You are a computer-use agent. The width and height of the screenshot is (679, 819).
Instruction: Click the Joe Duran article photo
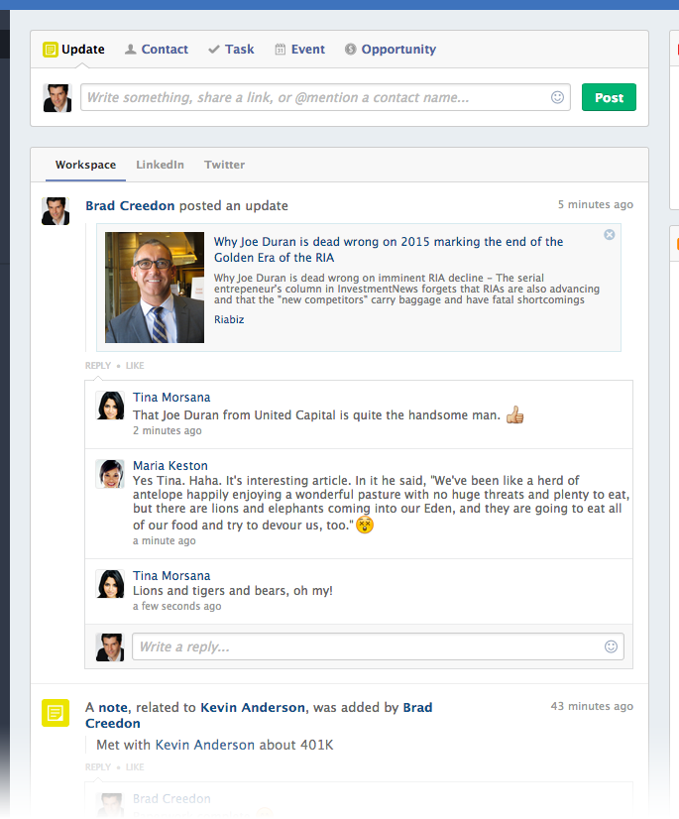[155, 288]
